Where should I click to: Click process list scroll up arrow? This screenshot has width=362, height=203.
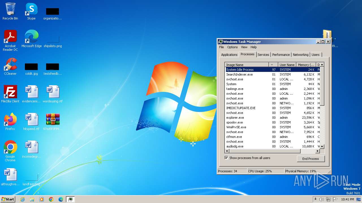pos(322,65)
